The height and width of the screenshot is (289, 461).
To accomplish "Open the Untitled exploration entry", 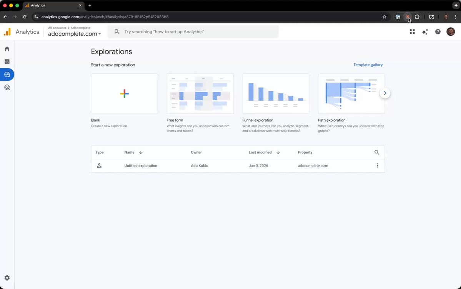I will click(141, 165).
